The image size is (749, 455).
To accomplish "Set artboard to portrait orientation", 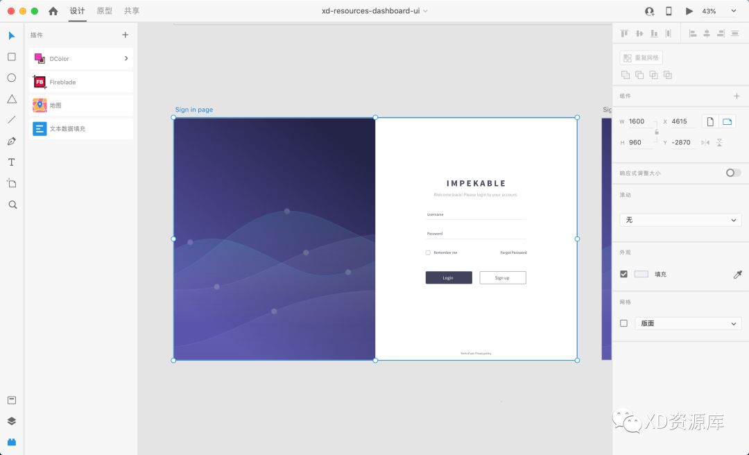I will coord(710,121).
